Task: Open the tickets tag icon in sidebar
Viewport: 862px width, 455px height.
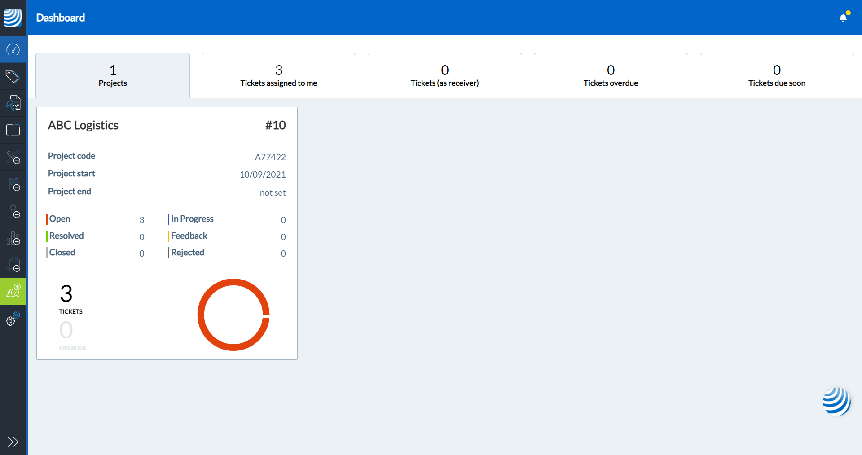Action: click(x=13, y=76)
